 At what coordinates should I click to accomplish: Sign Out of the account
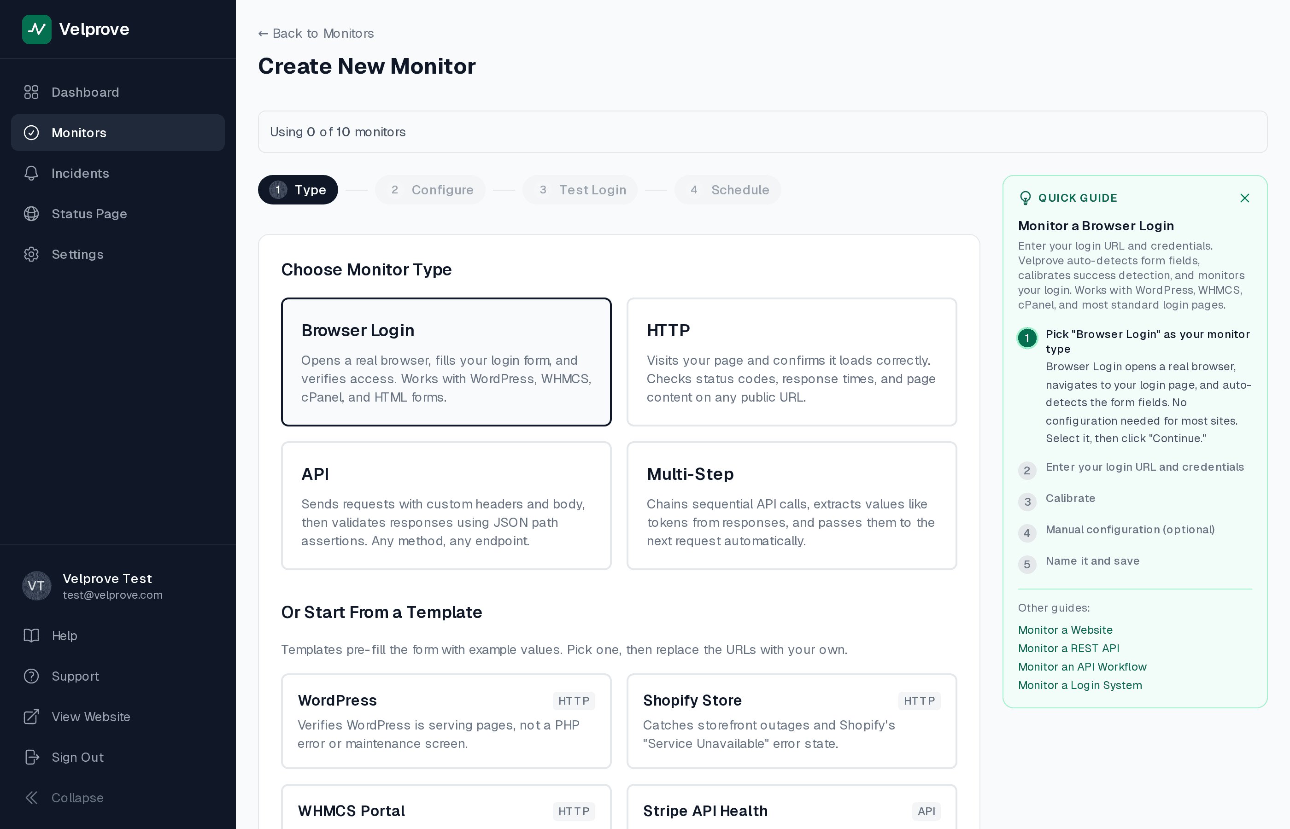[118, 757]
